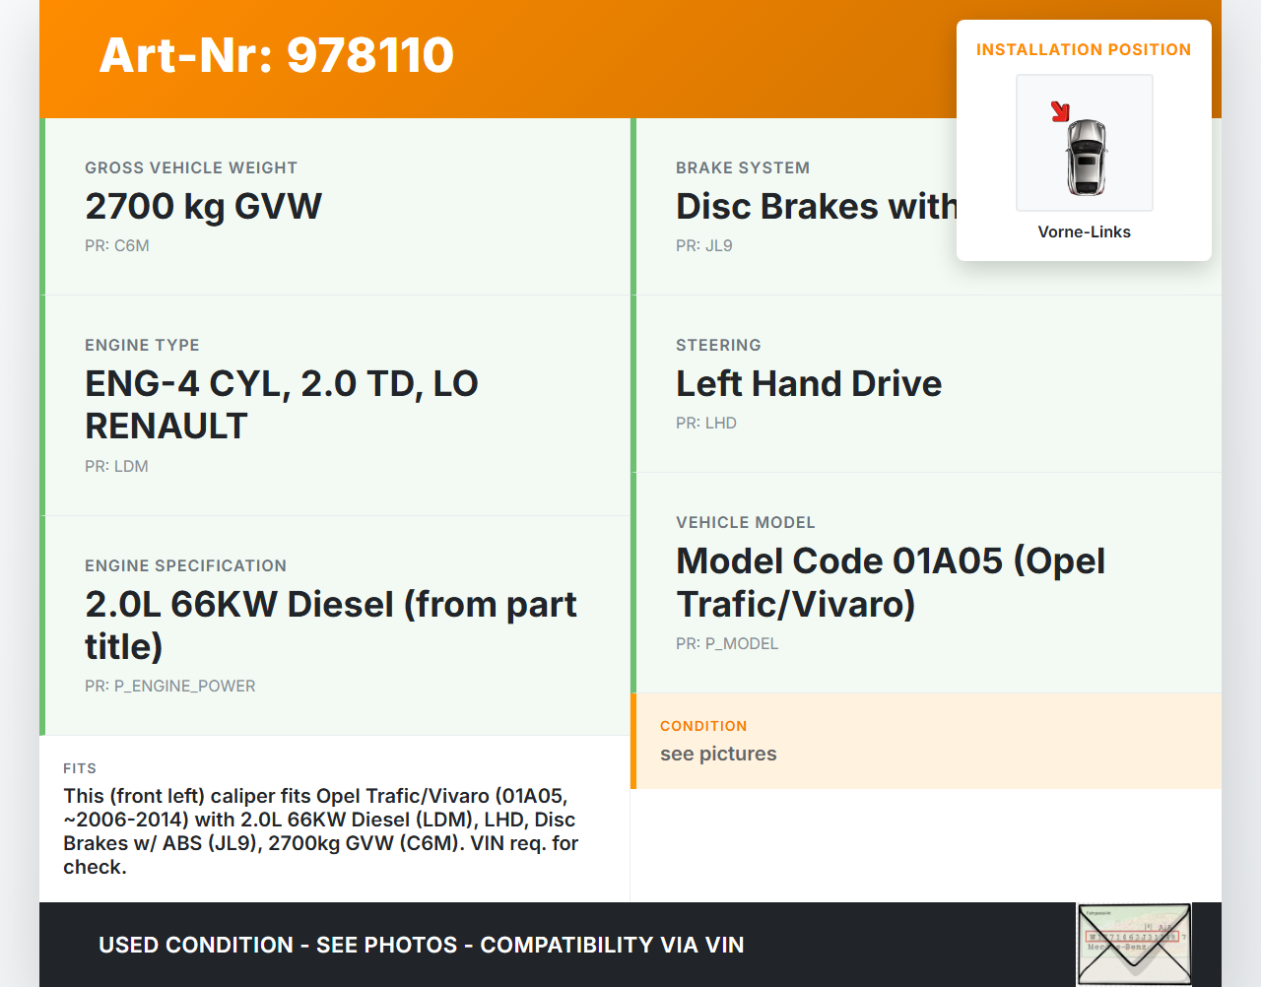
Task: Select the 2700 kg GVW value
Action: pos(203,207)
